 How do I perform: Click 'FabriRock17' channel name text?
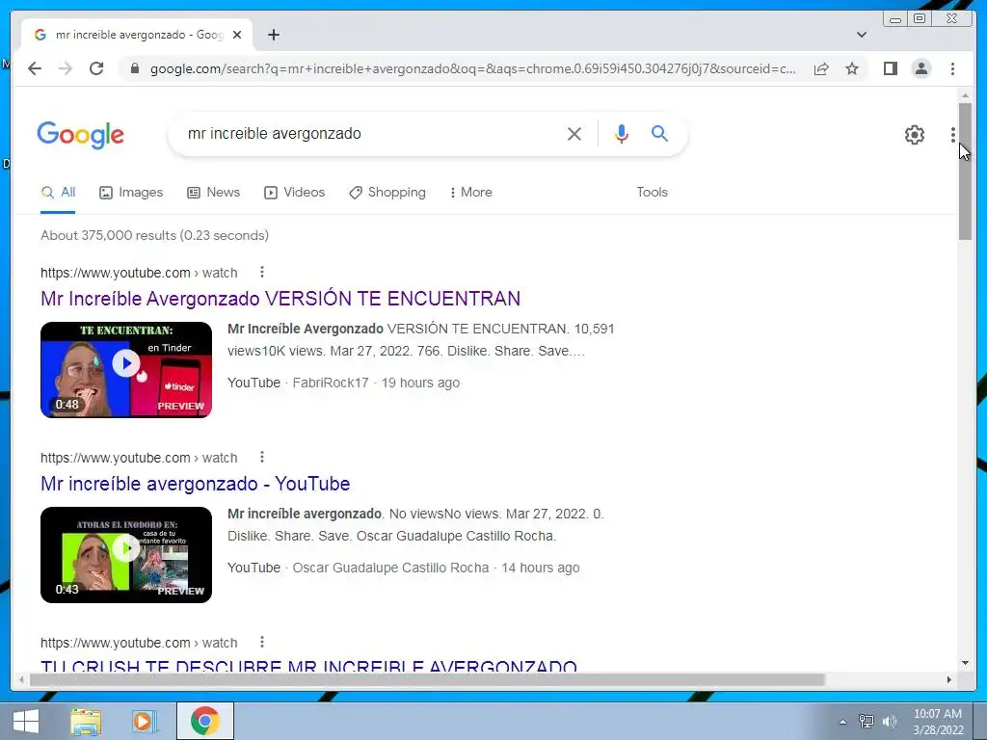coord(331,383)
